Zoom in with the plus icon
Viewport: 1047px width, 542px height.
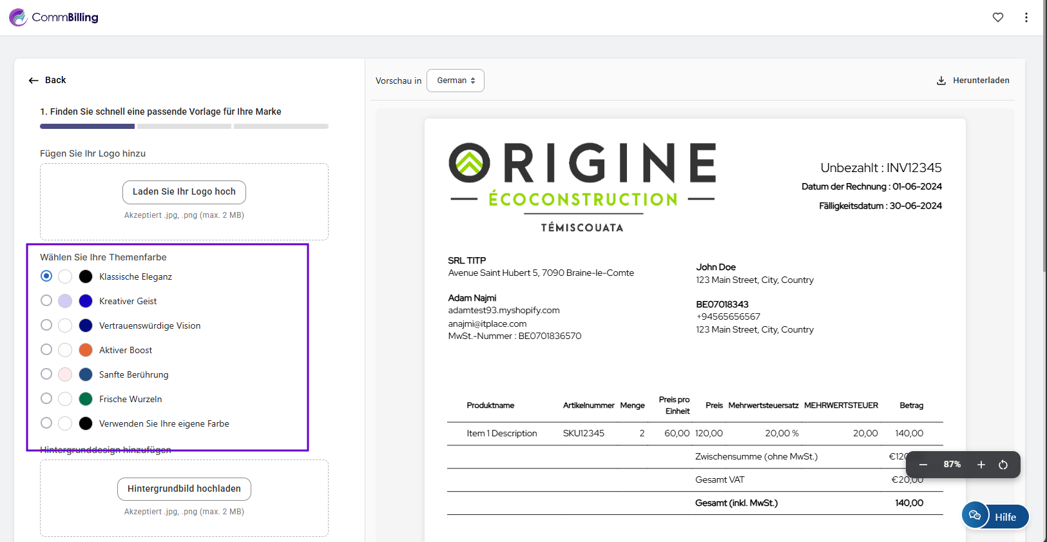pos(981,465)
